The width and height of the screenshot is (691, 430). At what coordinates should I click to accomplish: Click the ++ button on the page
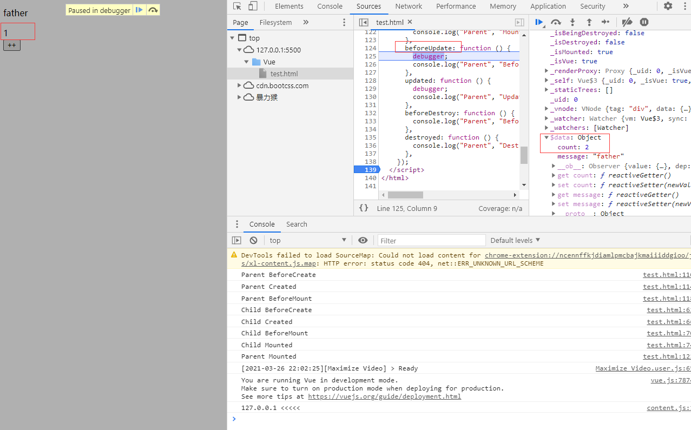pyautogui.click(x=11, y=45)
